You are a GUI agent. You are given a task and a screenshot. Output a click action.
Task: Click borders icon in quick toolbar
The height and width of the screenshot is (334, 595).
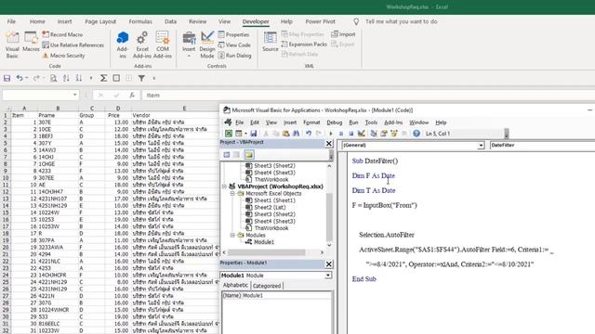click(x=116, y=78)
